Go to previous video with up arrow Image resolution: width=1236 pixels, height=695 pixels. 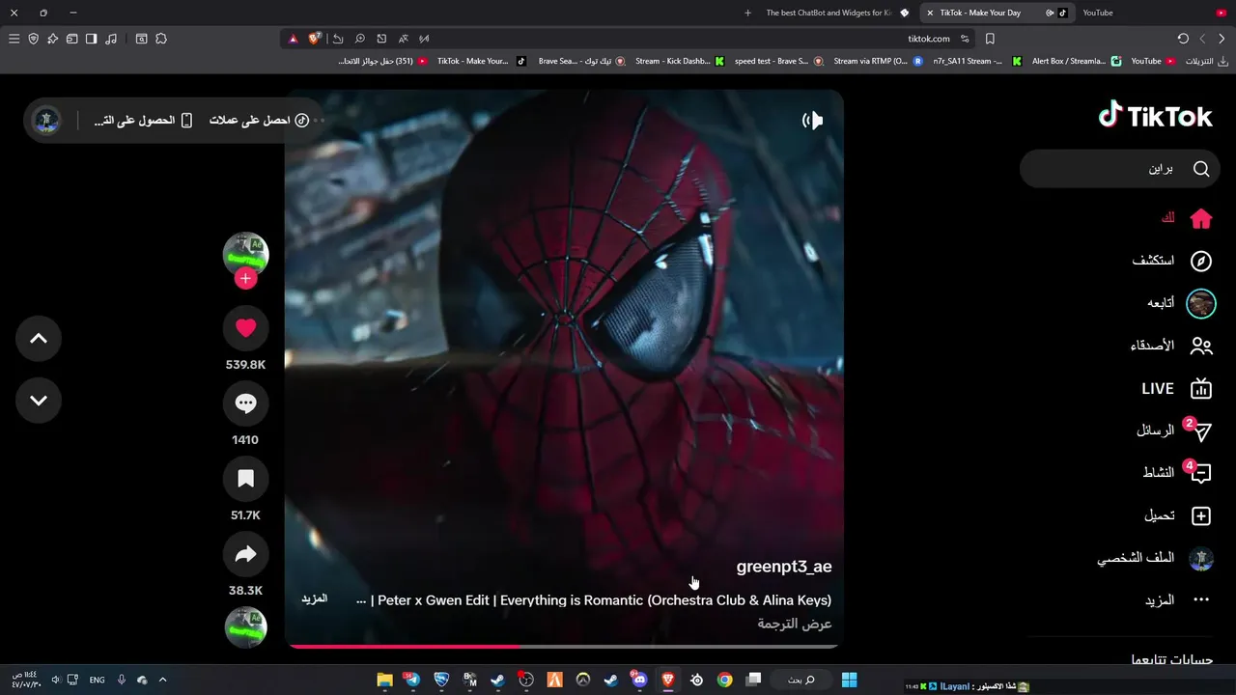39,339
